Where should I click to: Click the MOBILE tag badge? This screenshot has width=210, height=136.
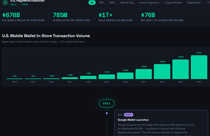(x=129, y=115)
